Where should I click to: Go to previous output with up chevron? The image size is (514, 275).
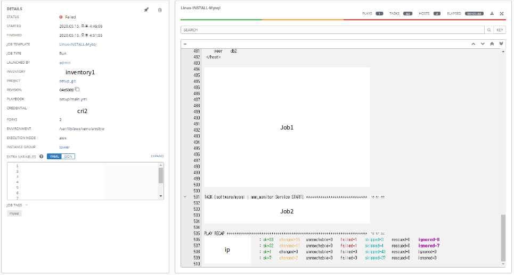point(474,44)
